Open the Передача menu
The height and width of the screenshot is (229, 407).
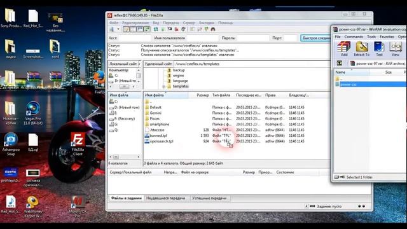tap(171, 23)
